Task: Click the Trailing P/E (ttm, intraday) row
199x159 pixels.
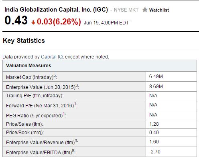Action: coord(99,96)
